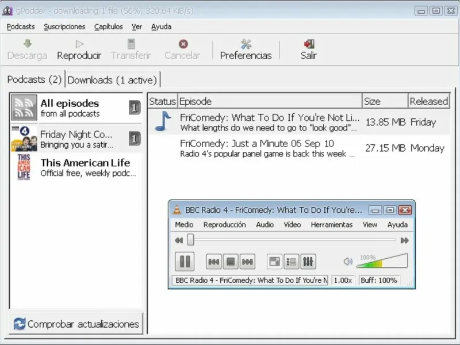
Task: Click the Cancelar toolbar button
Action: coord(182,50)
